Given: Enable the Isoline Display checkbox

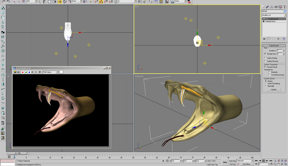Looking at the screenshot, I should point(265,58).
